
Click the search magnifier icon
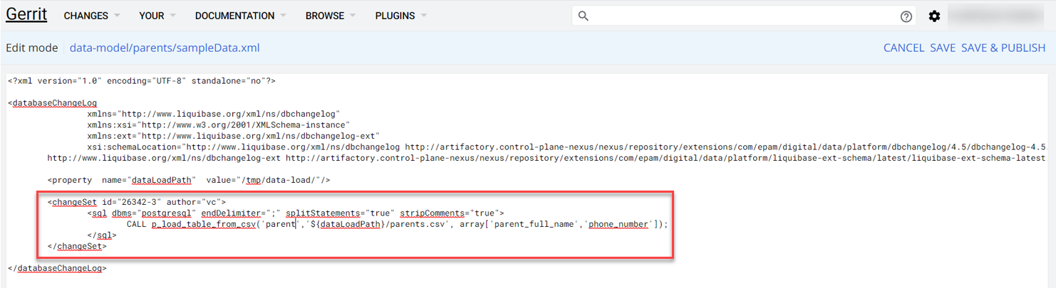(x=584, y=16)
